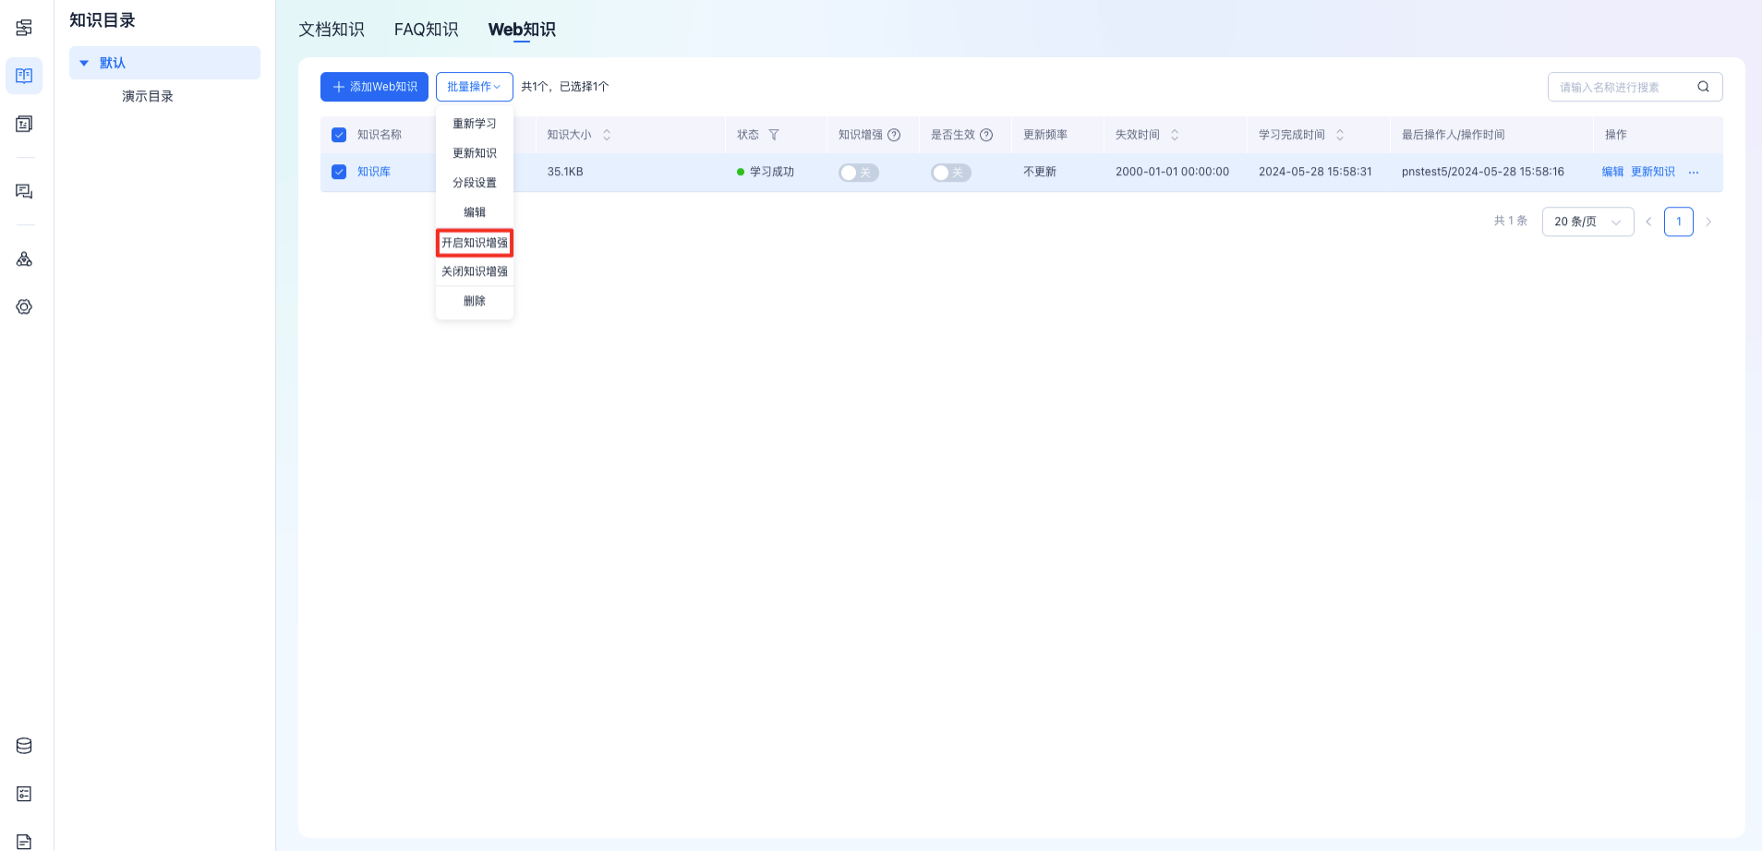Screen dimensions: 1762x851
Task: Click the pnstest5/2024-05-28 15:58:16 operator cell
Action: pyautogui.click(x=1483, y=172)
